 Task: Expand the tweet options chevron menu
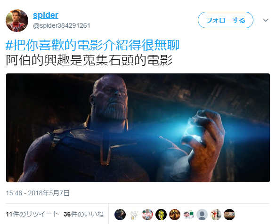266,20
